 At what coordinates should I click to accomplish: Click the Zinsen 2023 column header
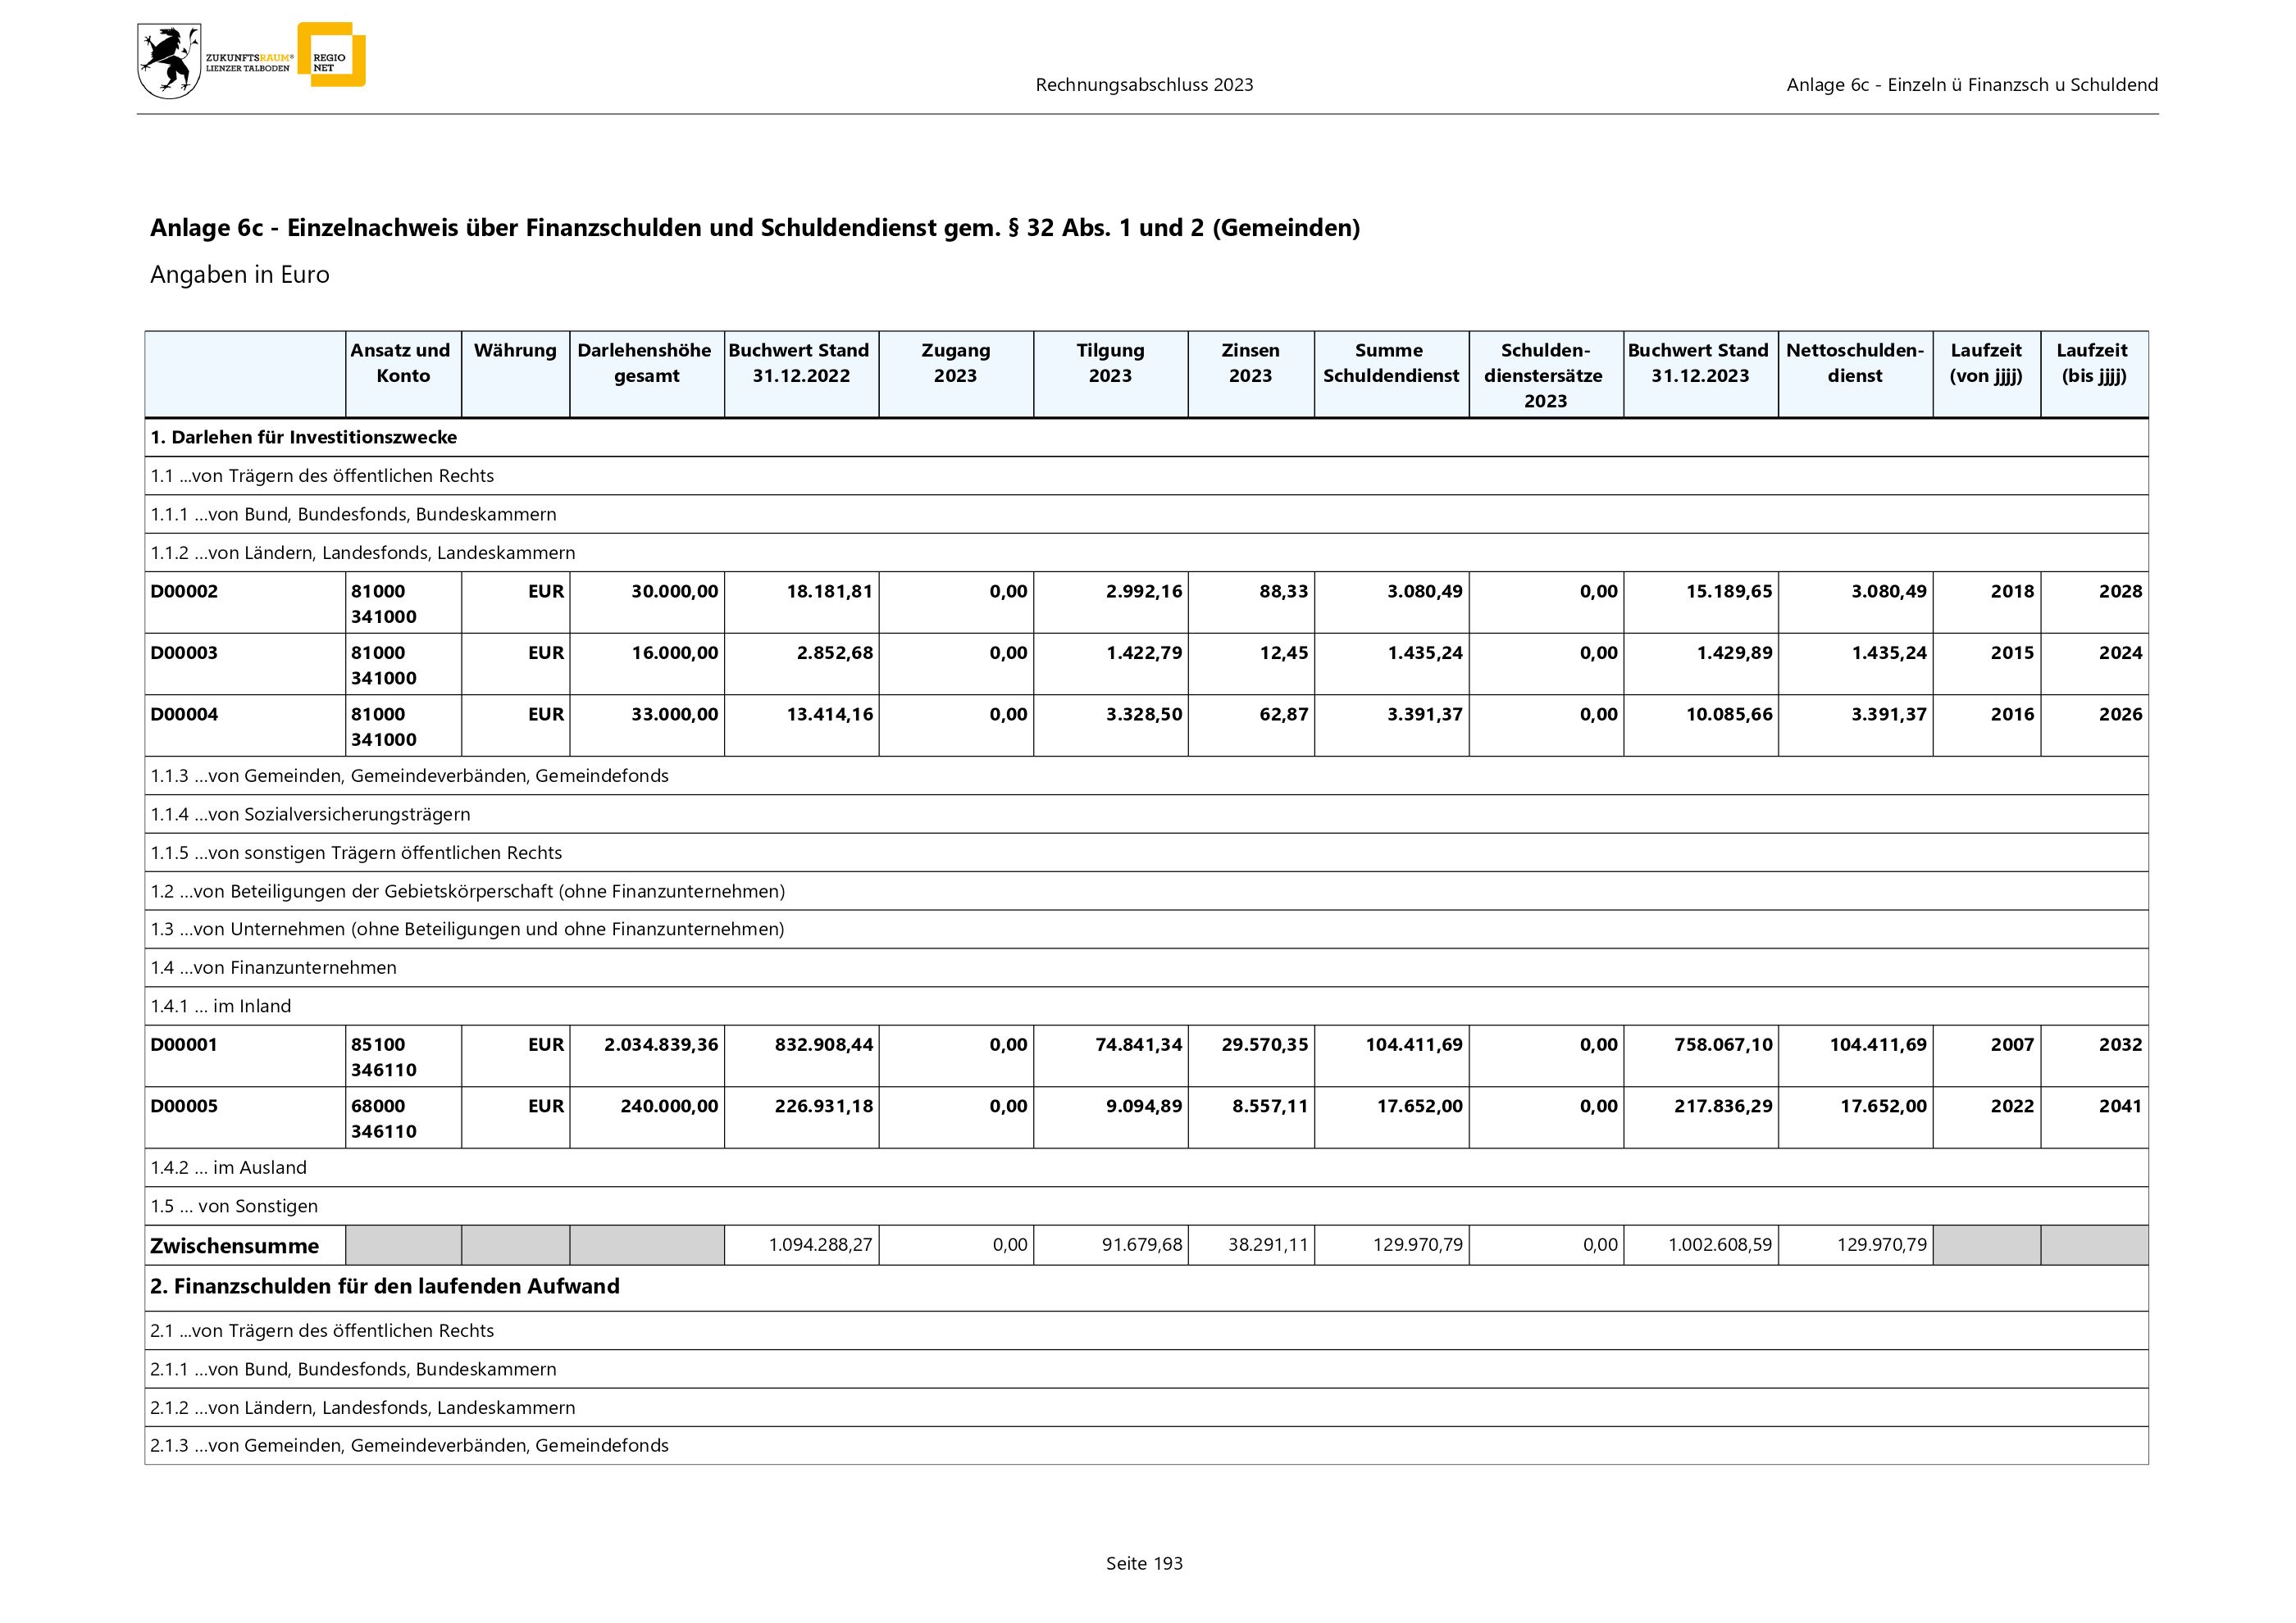(x=1250, y=364)
